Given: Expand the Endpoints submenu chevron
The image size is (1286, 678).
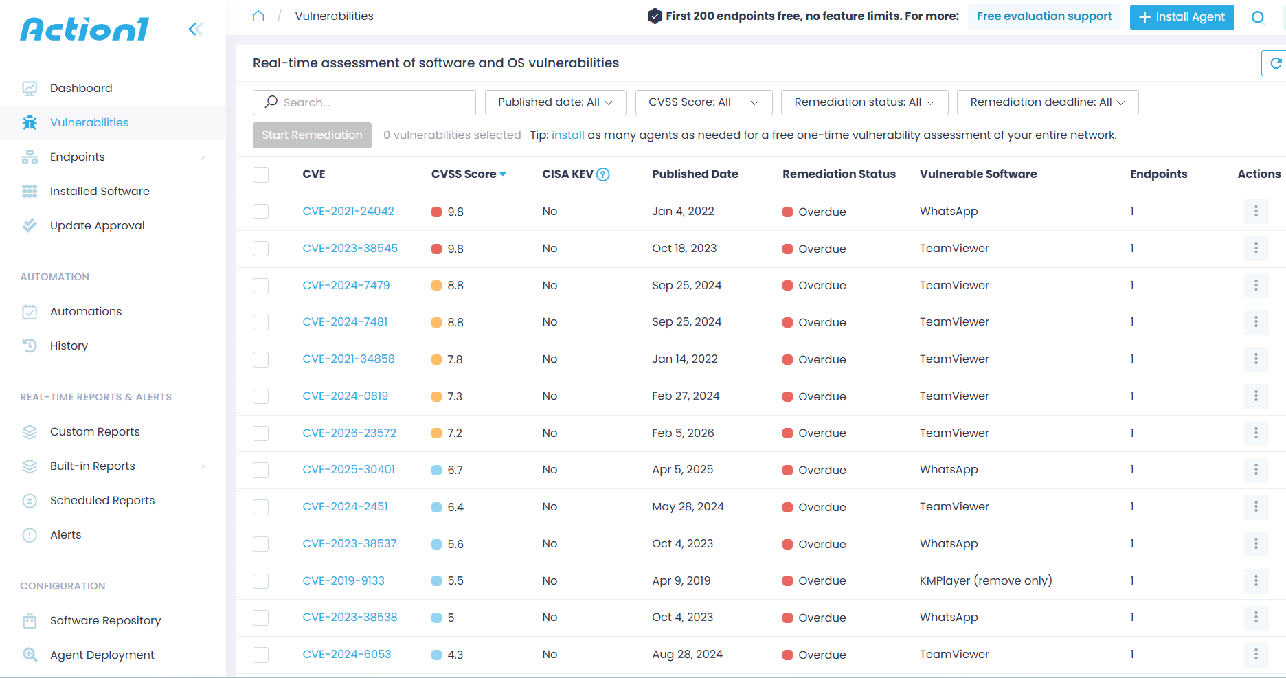Looking at the screenshot, I should tap(203, 157).
